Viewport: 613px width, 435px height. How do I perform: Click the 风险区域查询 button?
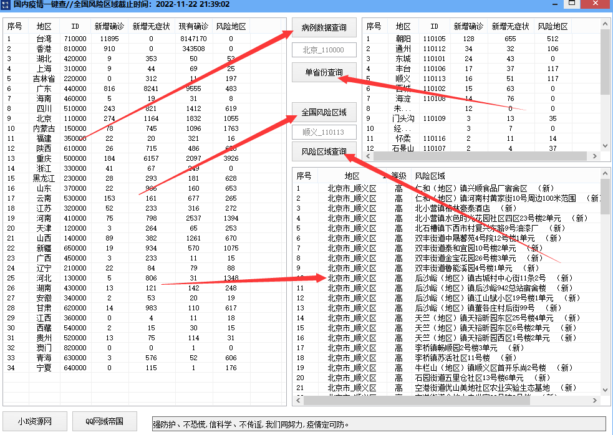(324, 151)
